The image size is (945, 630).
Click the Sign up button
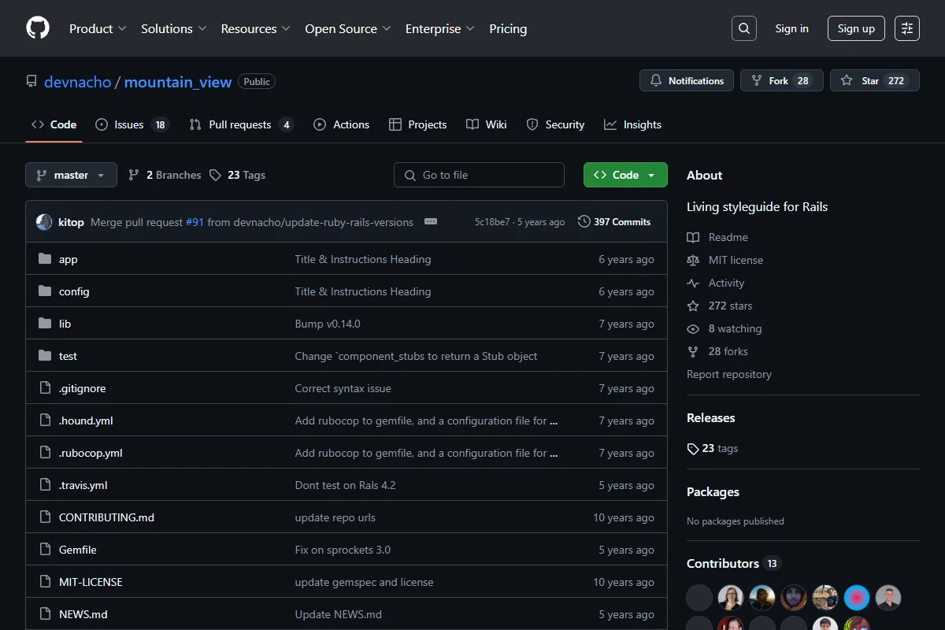tap(856, 28)
